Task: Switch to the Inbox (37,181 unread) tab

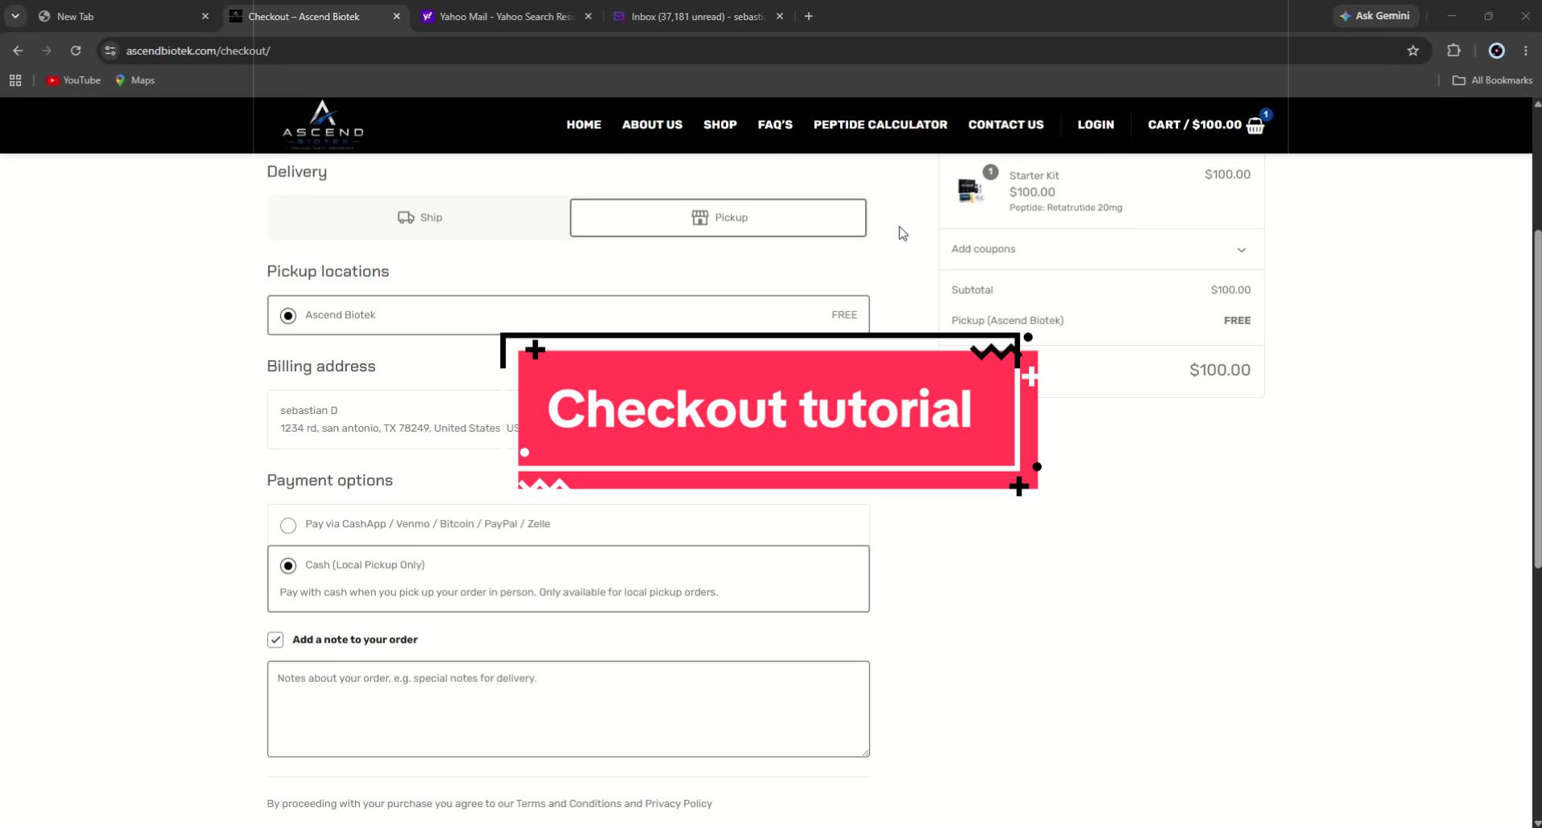Action: click(x=697, y=16)
